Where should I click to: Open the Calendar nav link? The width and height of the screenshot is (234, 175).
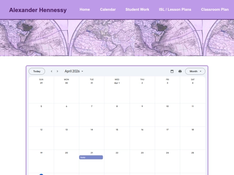pyautogui.click(x=108, y=10)
